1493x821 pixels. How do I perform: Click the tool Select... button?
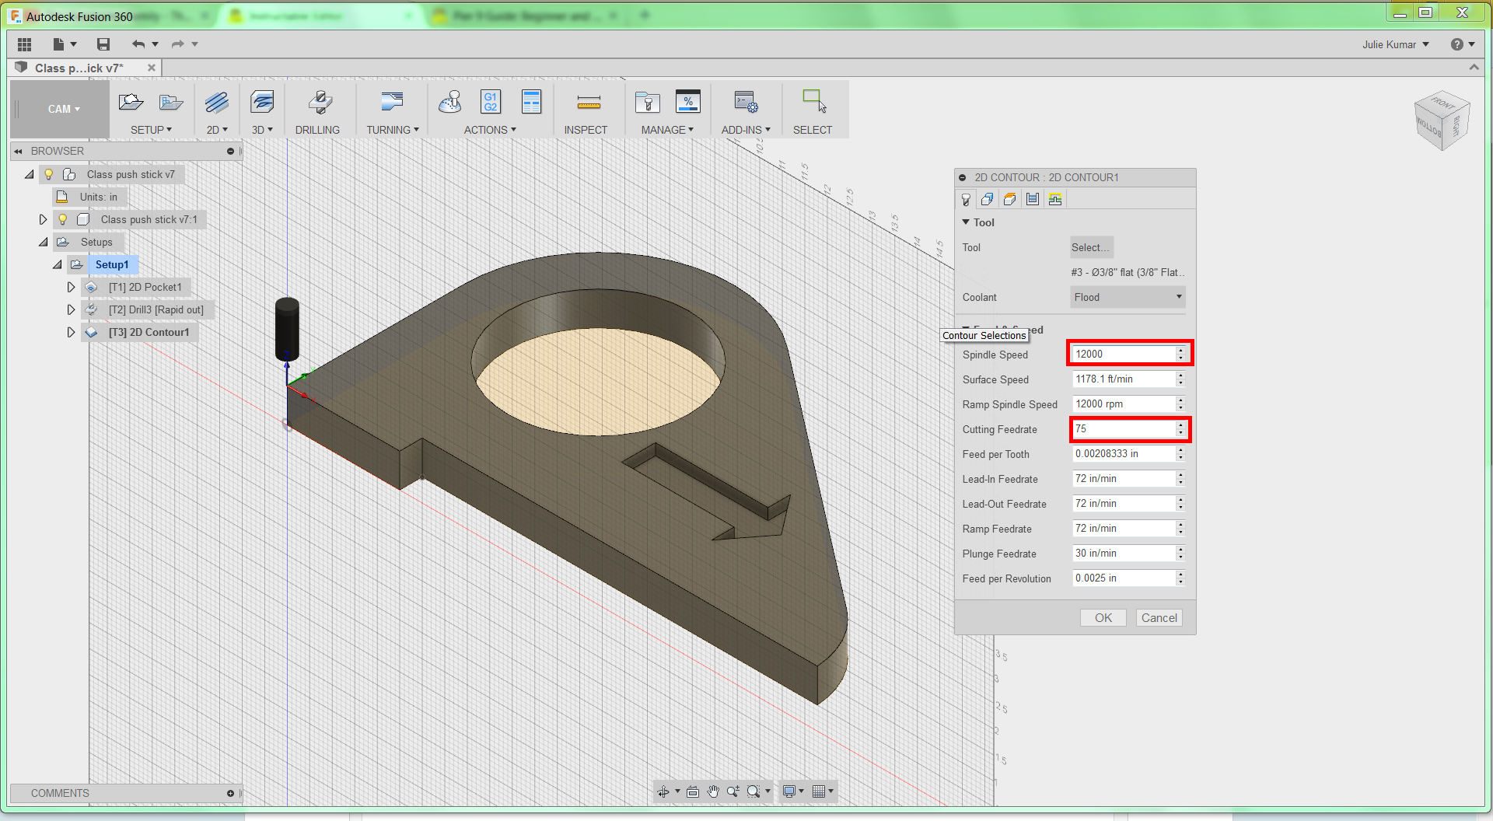(x=1091, y=247)
